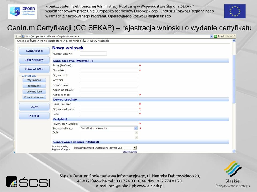Open the Subskrybenci panel button
Screen dimensions: 257x192
[34, 51]
